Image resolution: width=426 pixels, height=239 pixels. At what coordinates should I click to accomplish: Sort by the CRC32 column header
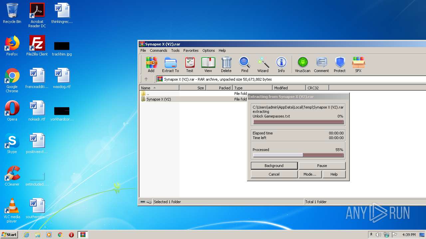(317, 88)
